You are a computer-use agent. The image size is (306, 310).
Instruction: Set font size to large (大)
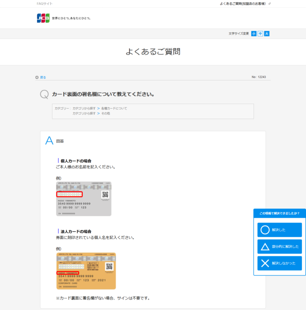coord(267,34)
